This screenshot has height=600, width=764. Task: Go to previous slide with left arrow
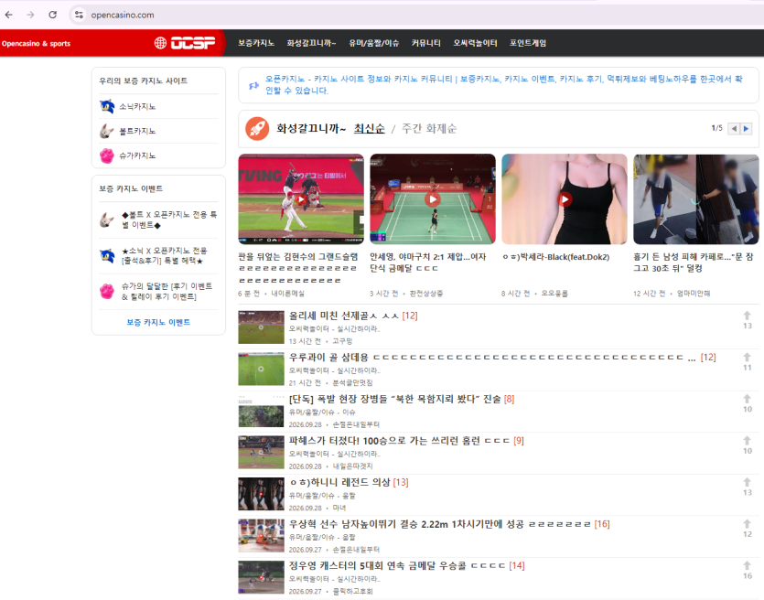coord(733,129)
